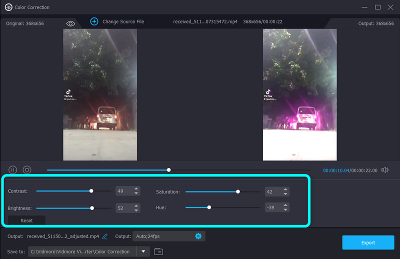Decrease the Hue value stepper
This screenshot has width=400, height=259.
pyautogui.click(x=285, y=210)
